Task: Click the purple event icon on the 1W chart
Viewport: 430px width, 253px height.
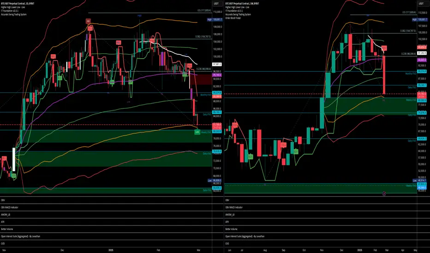Action: [384, 194]
